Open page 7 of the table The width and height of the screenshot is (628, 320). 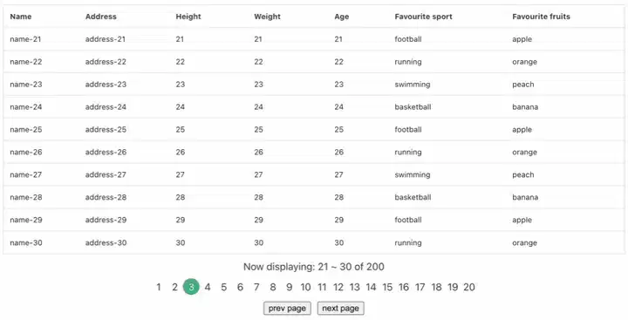[256, 287]
